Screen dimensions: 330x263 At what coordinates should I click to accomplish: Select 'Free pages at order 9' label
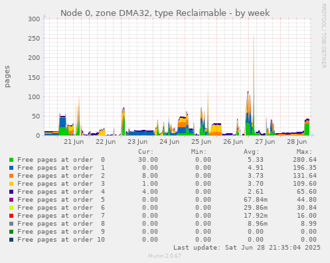point(61,232)
